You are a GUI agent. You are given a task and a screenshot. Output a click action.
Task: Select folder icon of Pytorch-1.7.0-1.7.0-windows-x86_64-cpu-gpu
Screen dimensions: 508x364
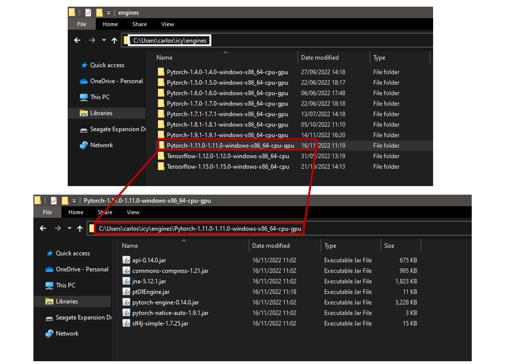(x=161, y=103)
